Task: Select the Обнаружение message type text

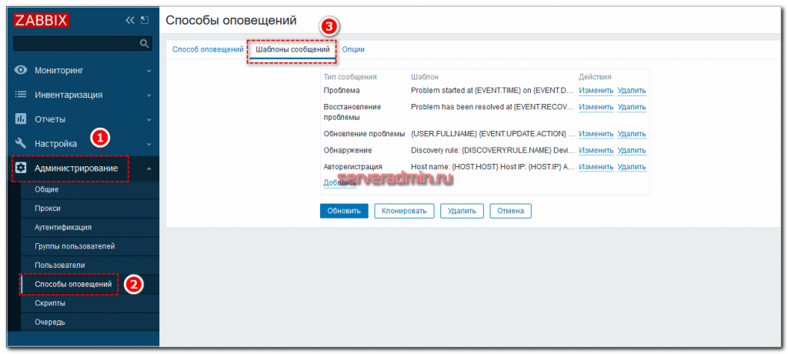Action: (x=348, y=150)
